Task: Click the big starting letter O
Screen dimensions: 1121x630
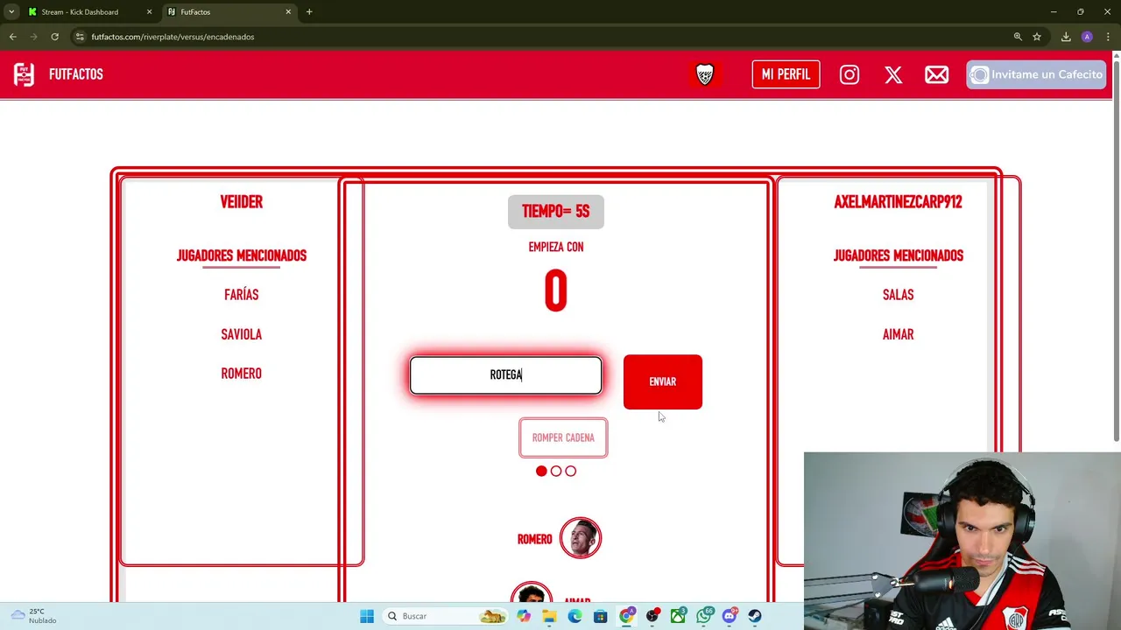Action: [556, 291]
